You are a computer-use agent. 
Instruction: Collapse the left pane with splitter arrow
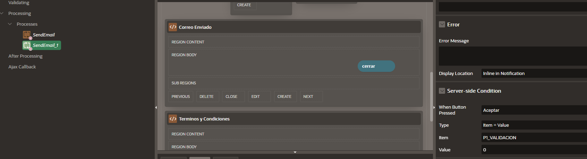(156, 108)
